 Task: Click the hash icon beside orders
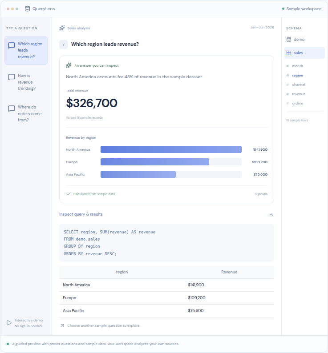(x=288, y=103)
